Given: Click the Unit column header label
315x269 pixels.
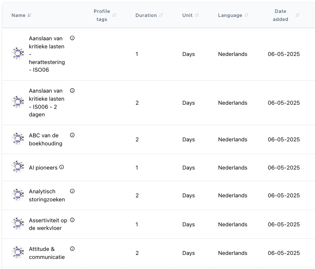Looking at the screenshot, I should pos(187,15).
